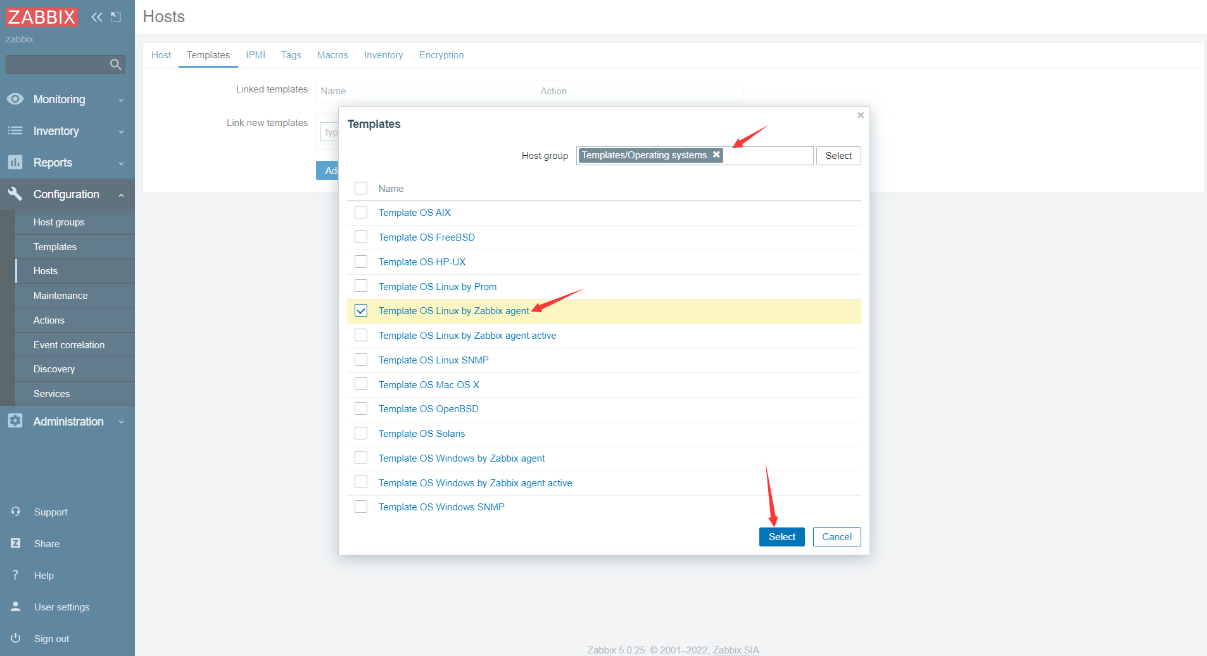This screenshot has width=1207, height=656.
Task: Open Template OS Mac OS X link
Action: [429, 385]
